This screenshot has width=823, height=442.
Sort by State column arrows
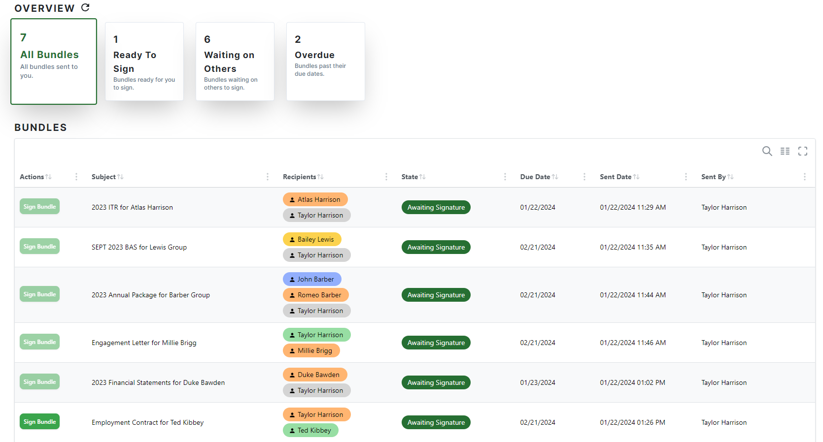[423, 177]
